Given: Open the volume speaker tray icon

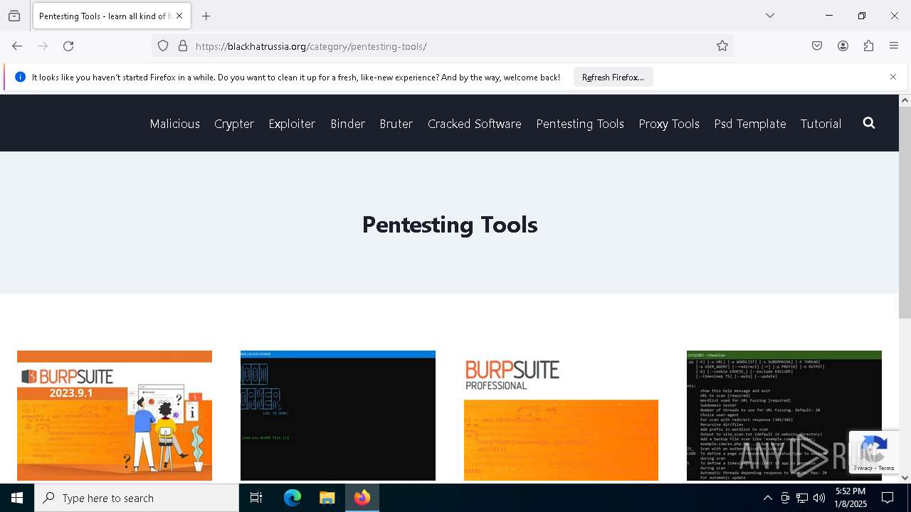Looking at the screenshot, I should (x=819, y=498).
